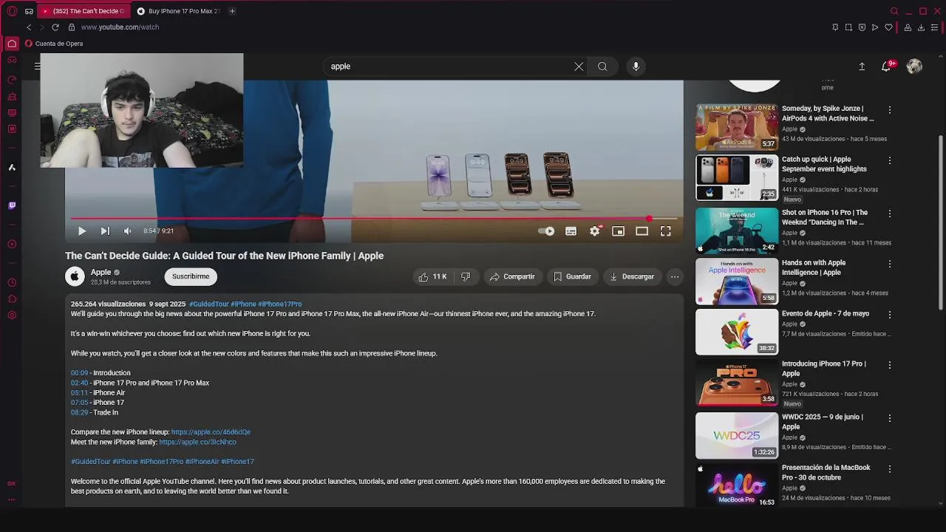Open options for Catch up quick video

[889, 160]
